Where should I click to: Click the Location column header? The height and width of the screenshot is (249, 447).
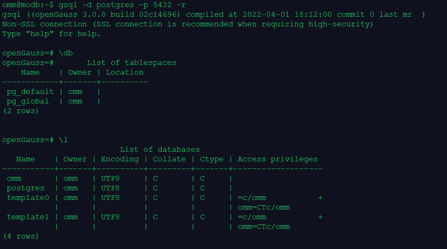coord(124,72)
